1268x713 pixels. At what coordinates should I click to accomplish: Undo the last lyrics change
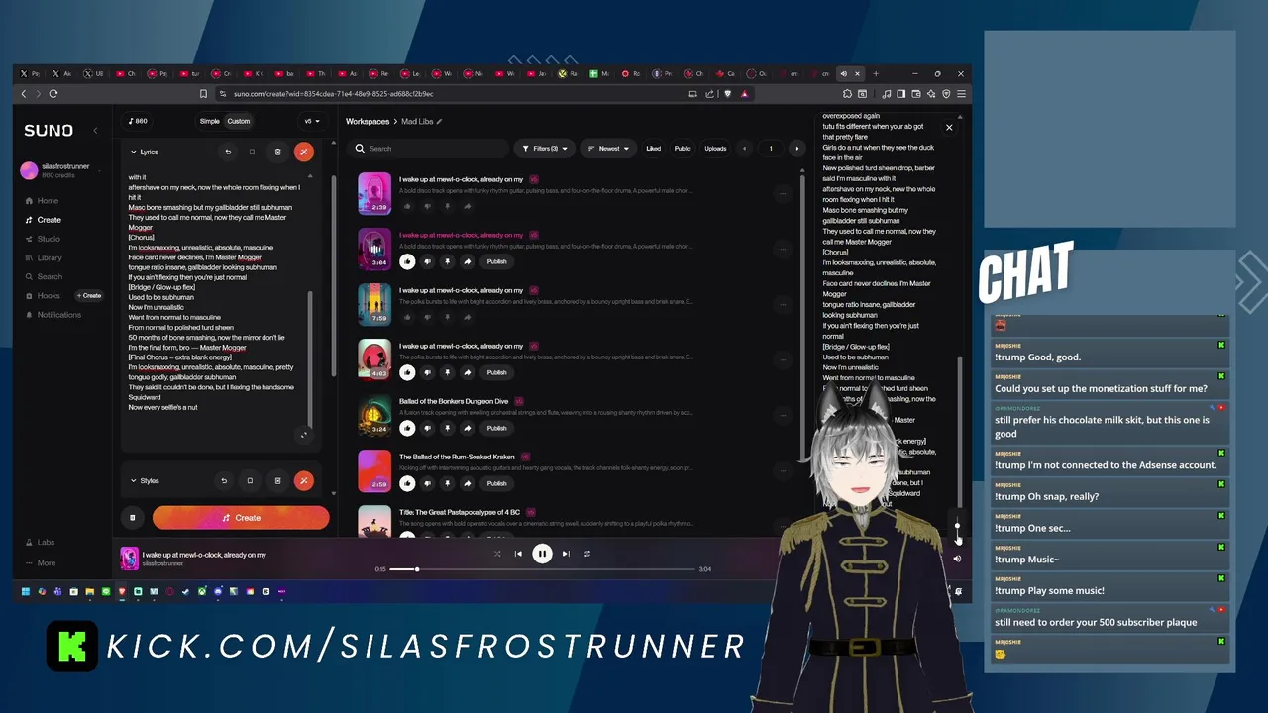[228, 152]
